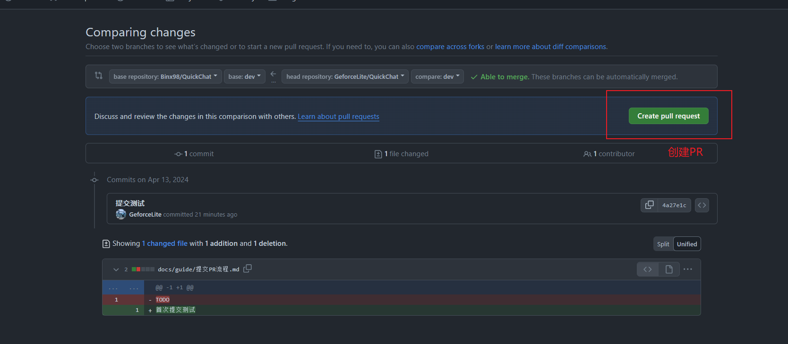
Task: Show the rich diff file icon
Action: click(x=669, y=269)
